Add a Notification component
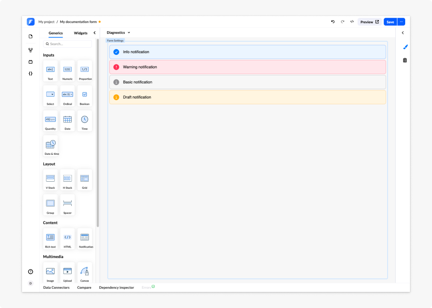 (x=85, y=238)
